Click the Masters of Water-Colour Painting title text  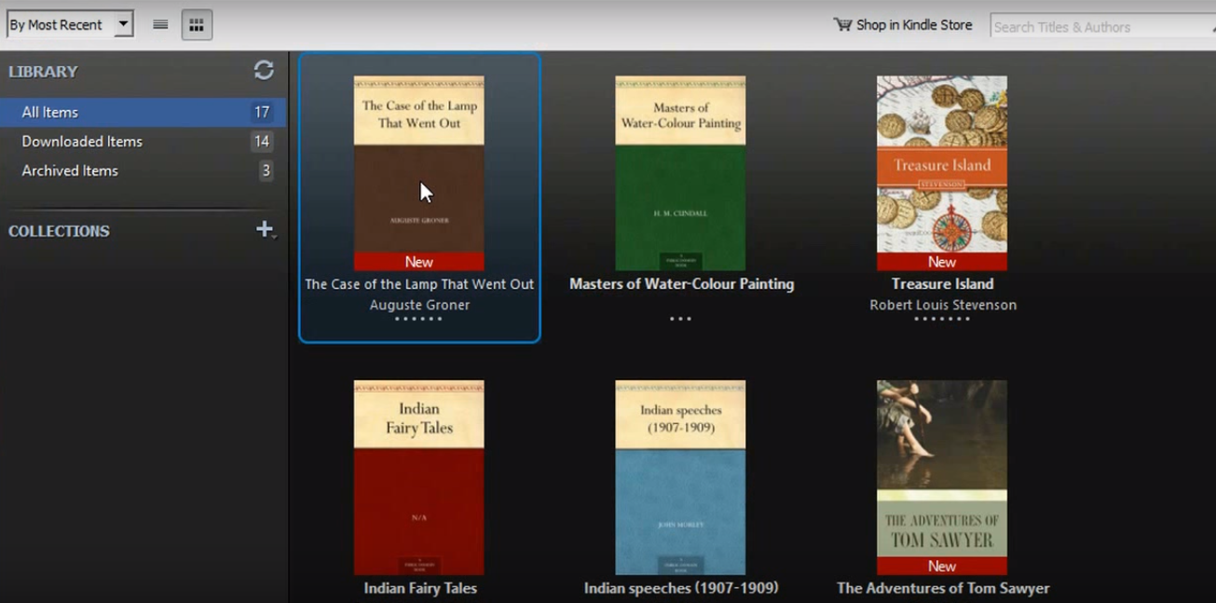(681, 284)
